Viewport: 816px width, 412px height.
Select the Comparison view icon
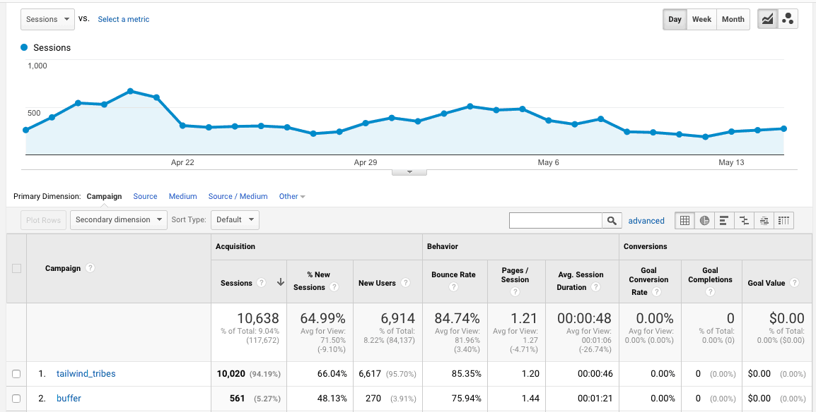coord(744,220)
